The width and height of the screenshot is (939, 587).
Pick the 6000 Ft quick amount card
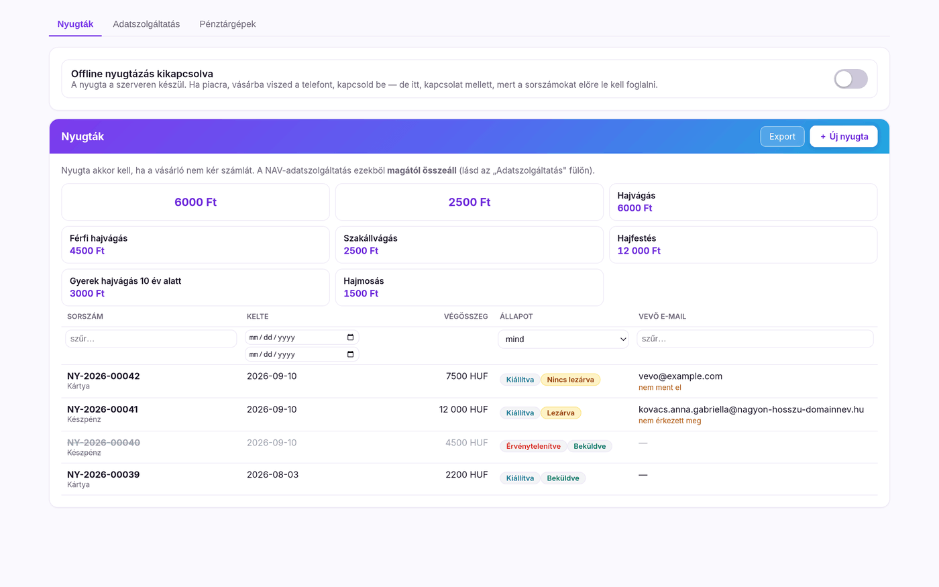pyautogui.click(x=195, y=202)
